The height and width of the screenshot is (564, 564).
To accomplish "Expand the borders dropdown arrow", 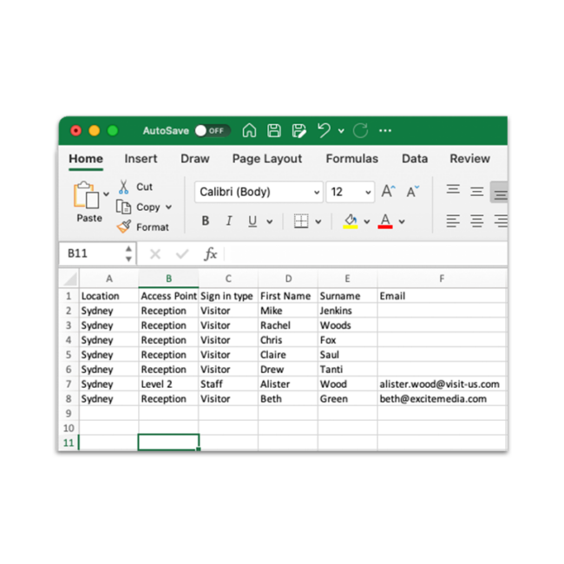I will point(318,221).
